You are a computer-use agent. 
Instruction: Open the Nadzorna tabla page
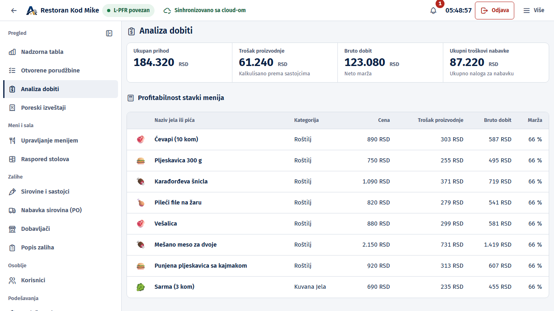pos(60,52)
